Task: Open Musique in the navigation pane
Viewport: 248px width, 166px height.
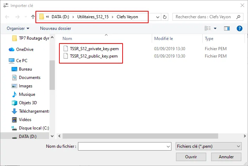Action: (23, 94)
